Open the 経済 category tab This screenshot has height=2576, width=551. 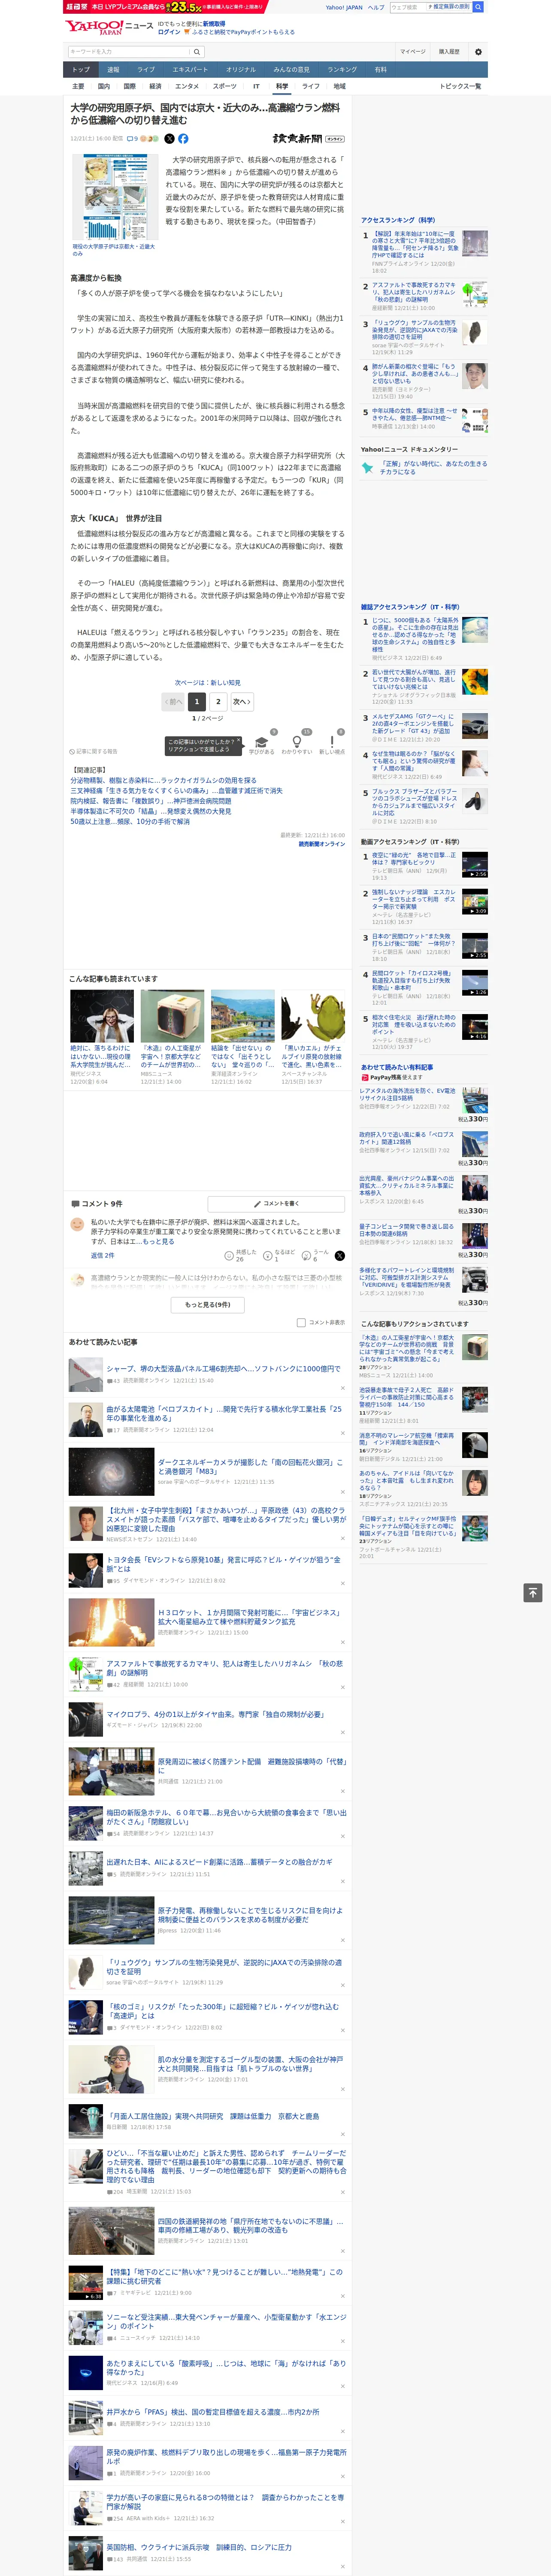(x=155, y=87)
